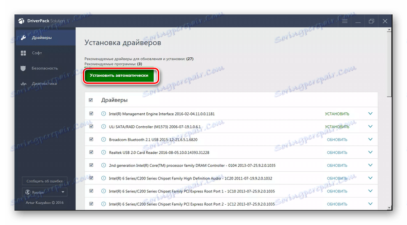407x225 pixels.
Task: Uncheck Realtek USB 2.0 Card Reader driver
Action: [91, 152]
